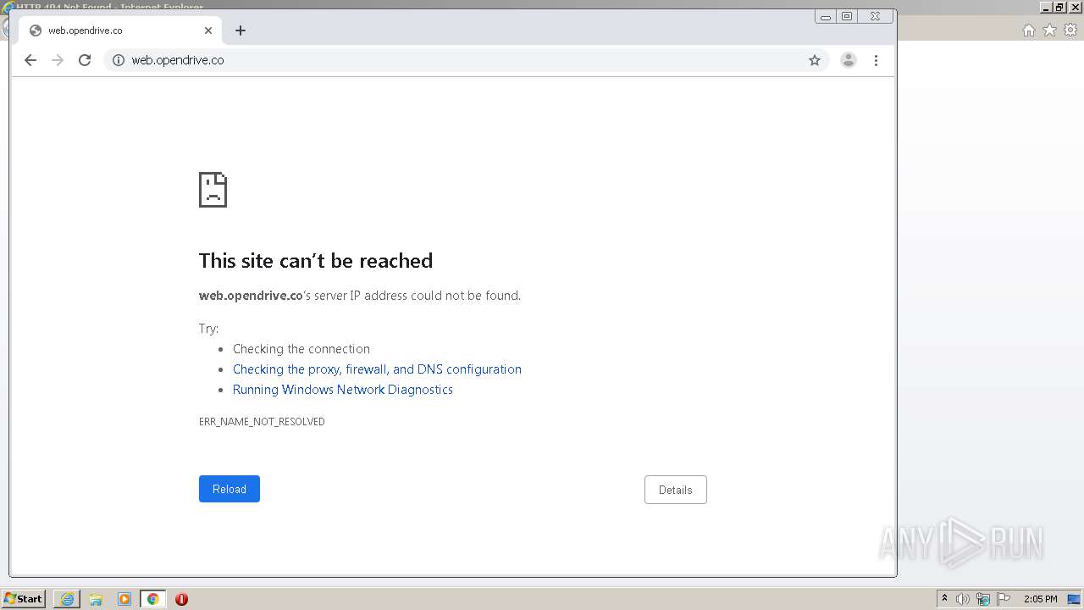This screenshot has width=1084, height=610.
Task: Click the 2:05 PM system clock
Action: [1041, 599]
